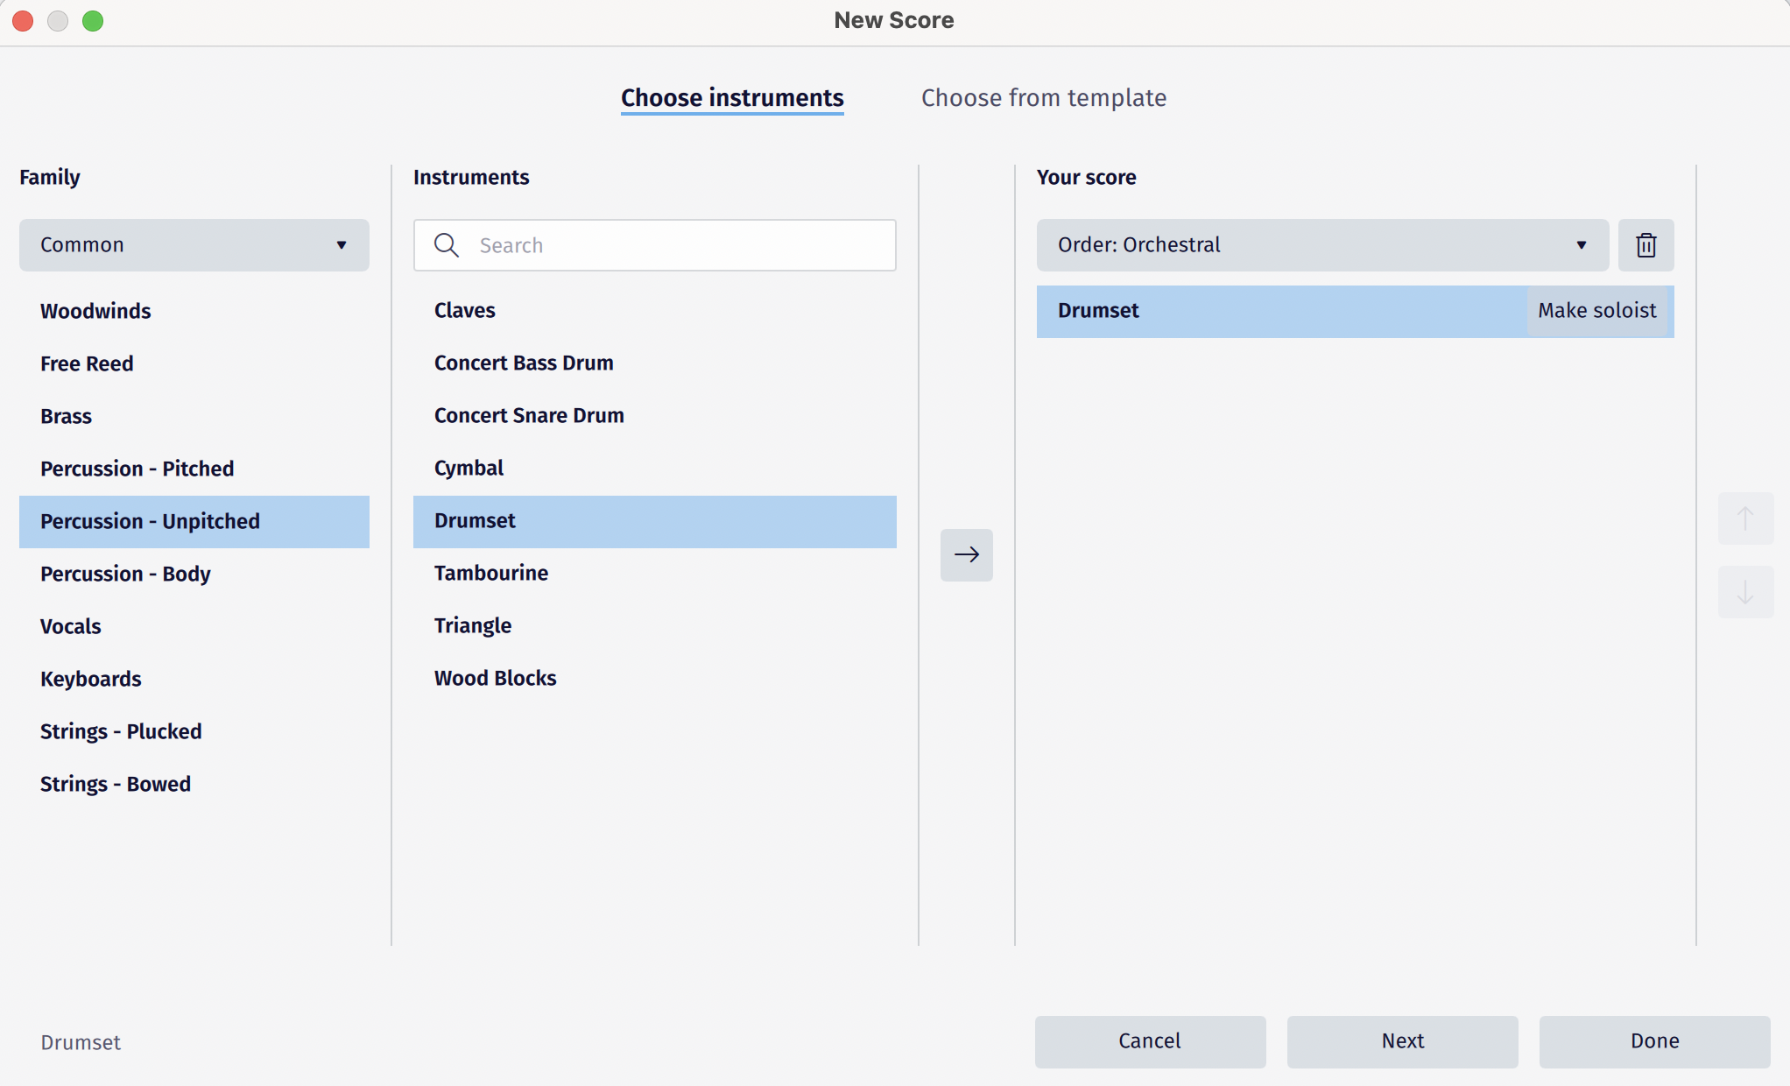The width and height of the screenshot is (1790, 1086).
Task: Delete score contents using the trash icon
Action: 1646,245
